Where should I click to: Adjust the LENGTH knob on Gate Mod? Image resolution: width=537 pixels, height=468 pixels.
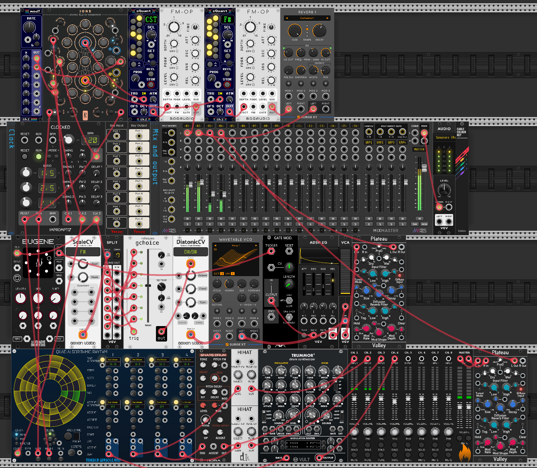289,284
